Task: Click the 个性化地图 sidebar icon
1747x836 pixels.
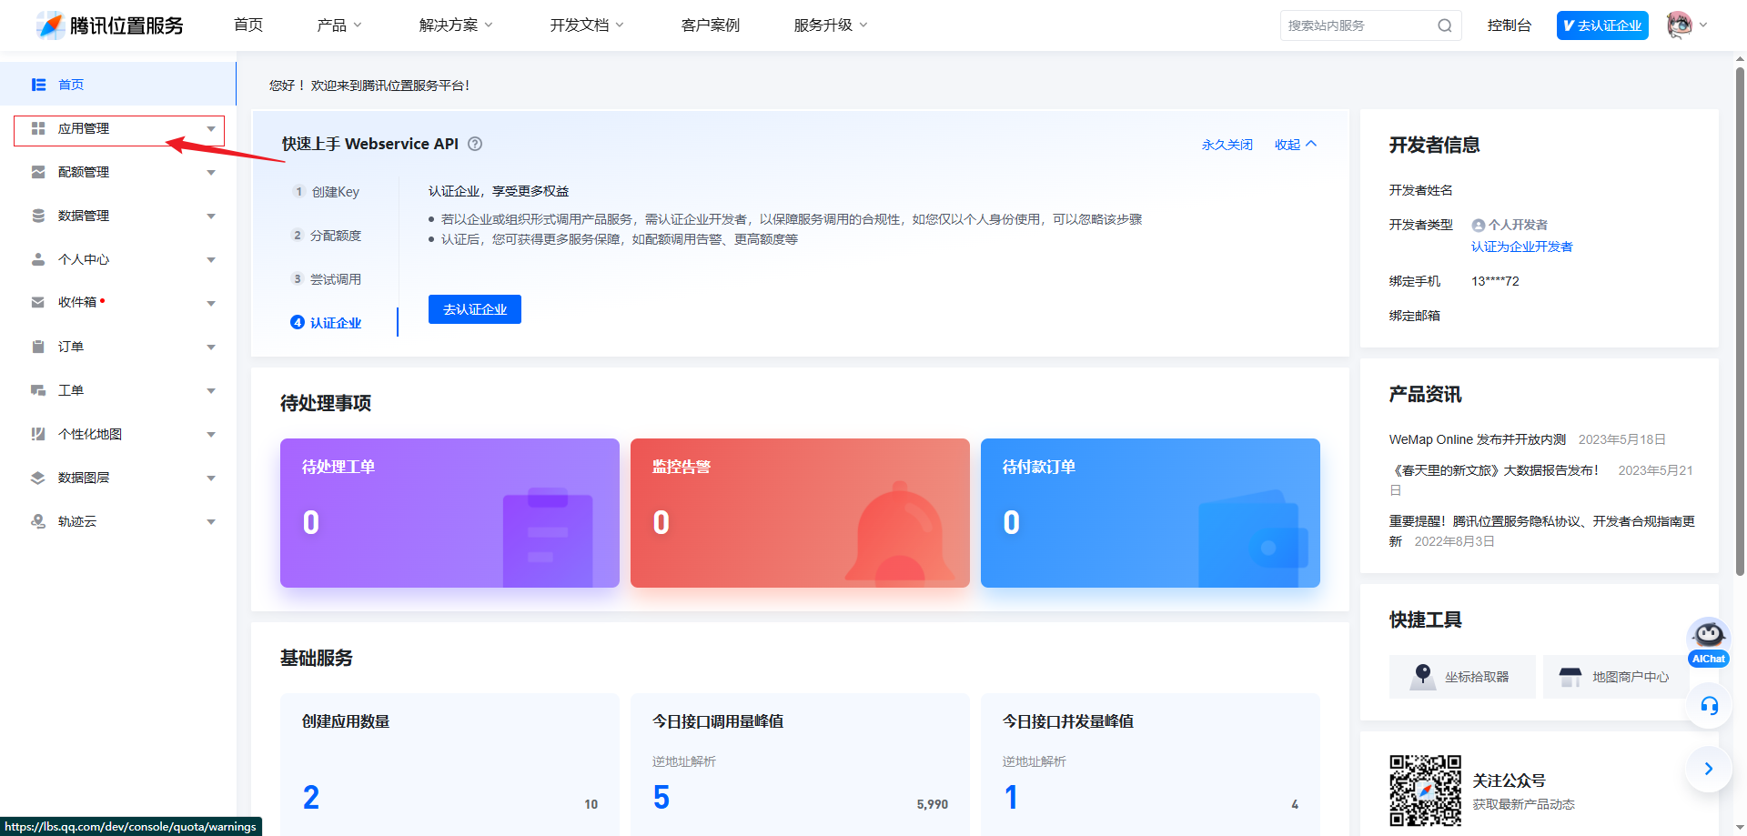Action: point(38,434)
